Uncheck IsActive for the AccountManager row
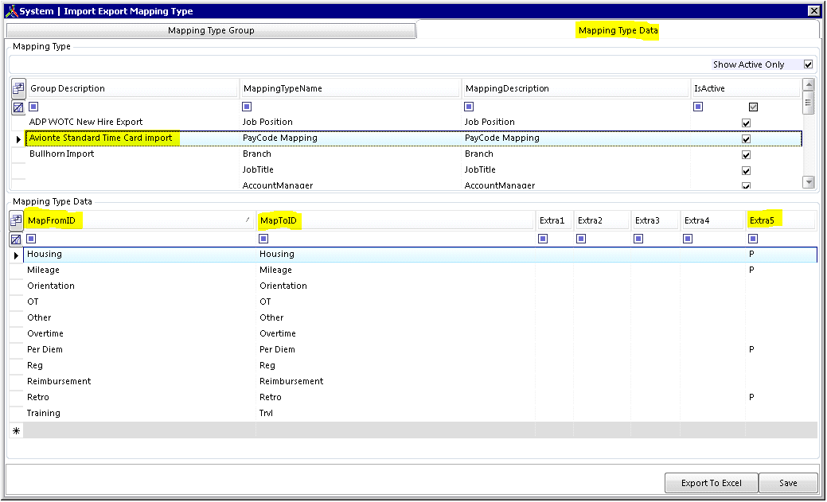 tap(746, 186)
